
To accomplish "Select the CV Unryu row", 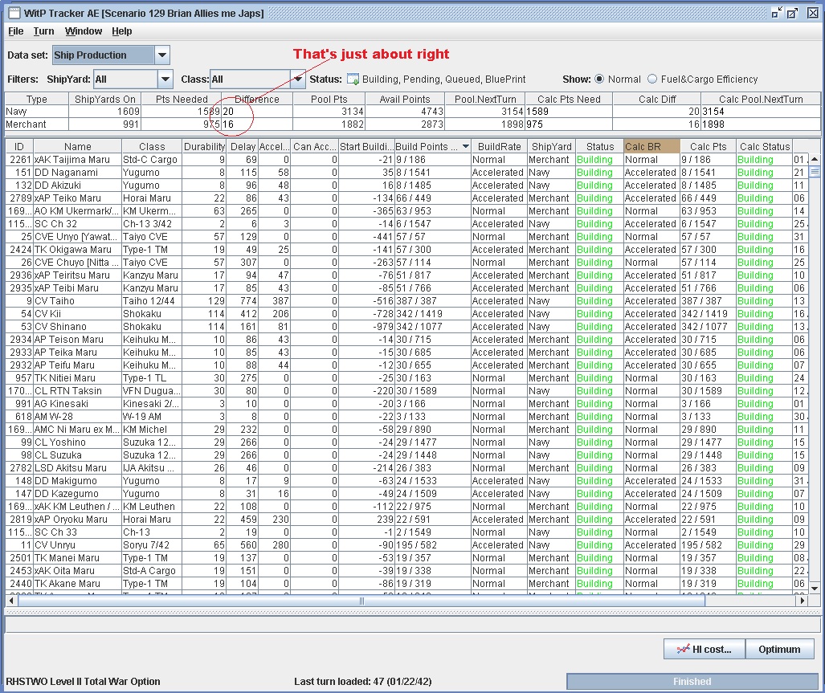I will coord(406,544).
